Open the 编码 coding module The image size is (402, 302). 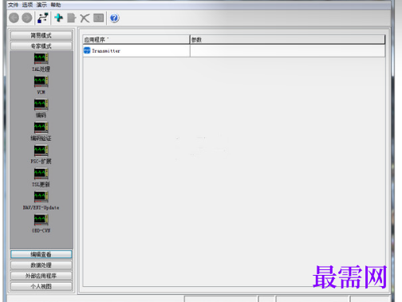click(41, 108)
